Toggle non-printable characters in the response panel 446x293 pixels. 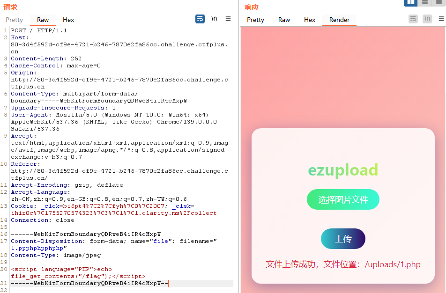click(427, 19)
